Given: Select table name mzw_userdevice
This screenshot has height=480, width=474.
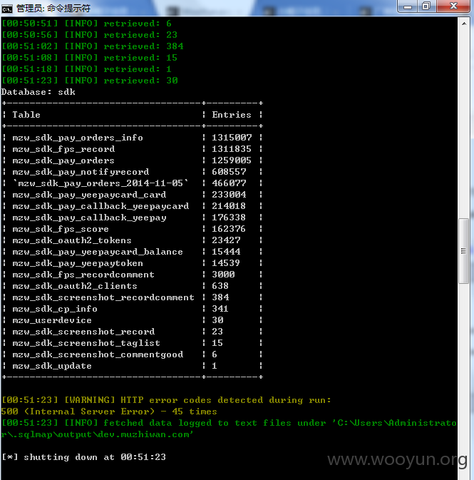Looking at the screenshot, I should 52,320.
